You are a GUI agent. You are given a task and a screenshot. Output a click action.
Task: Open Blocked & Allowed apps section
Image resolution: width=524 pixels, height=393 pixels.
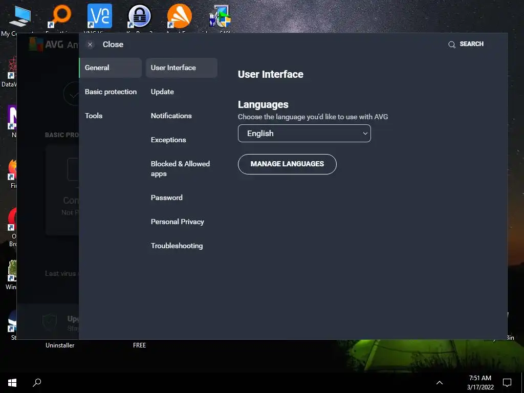(180, 168)
